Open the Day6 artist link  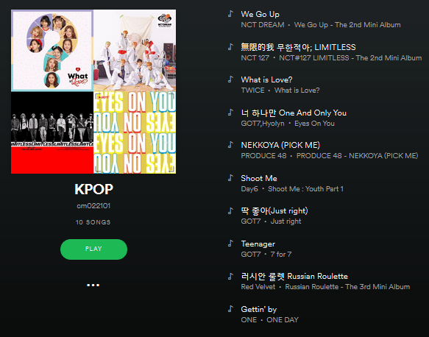point(249,189)
